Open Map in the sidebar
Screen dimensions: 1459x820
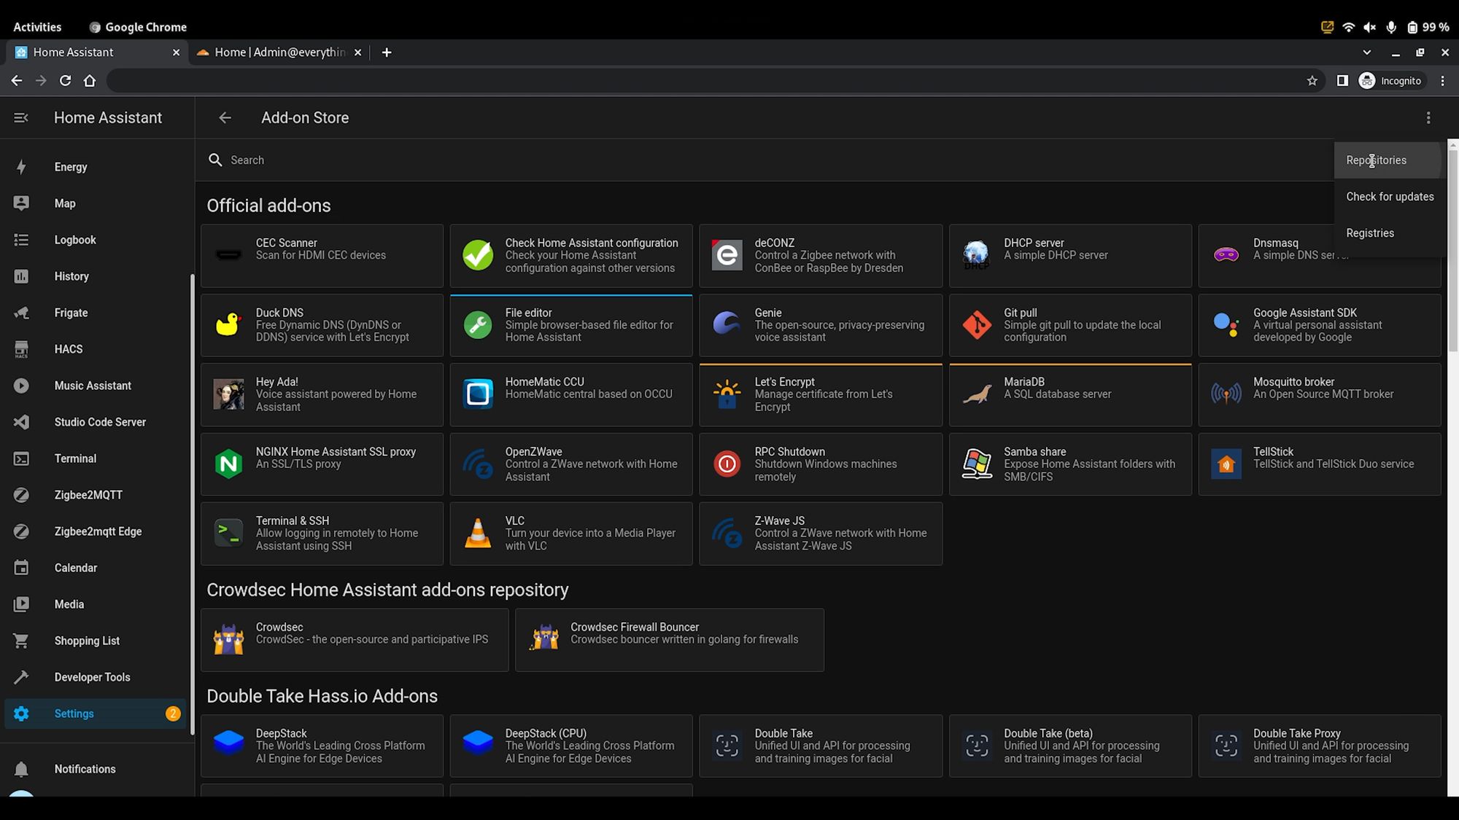click(95, 203)
